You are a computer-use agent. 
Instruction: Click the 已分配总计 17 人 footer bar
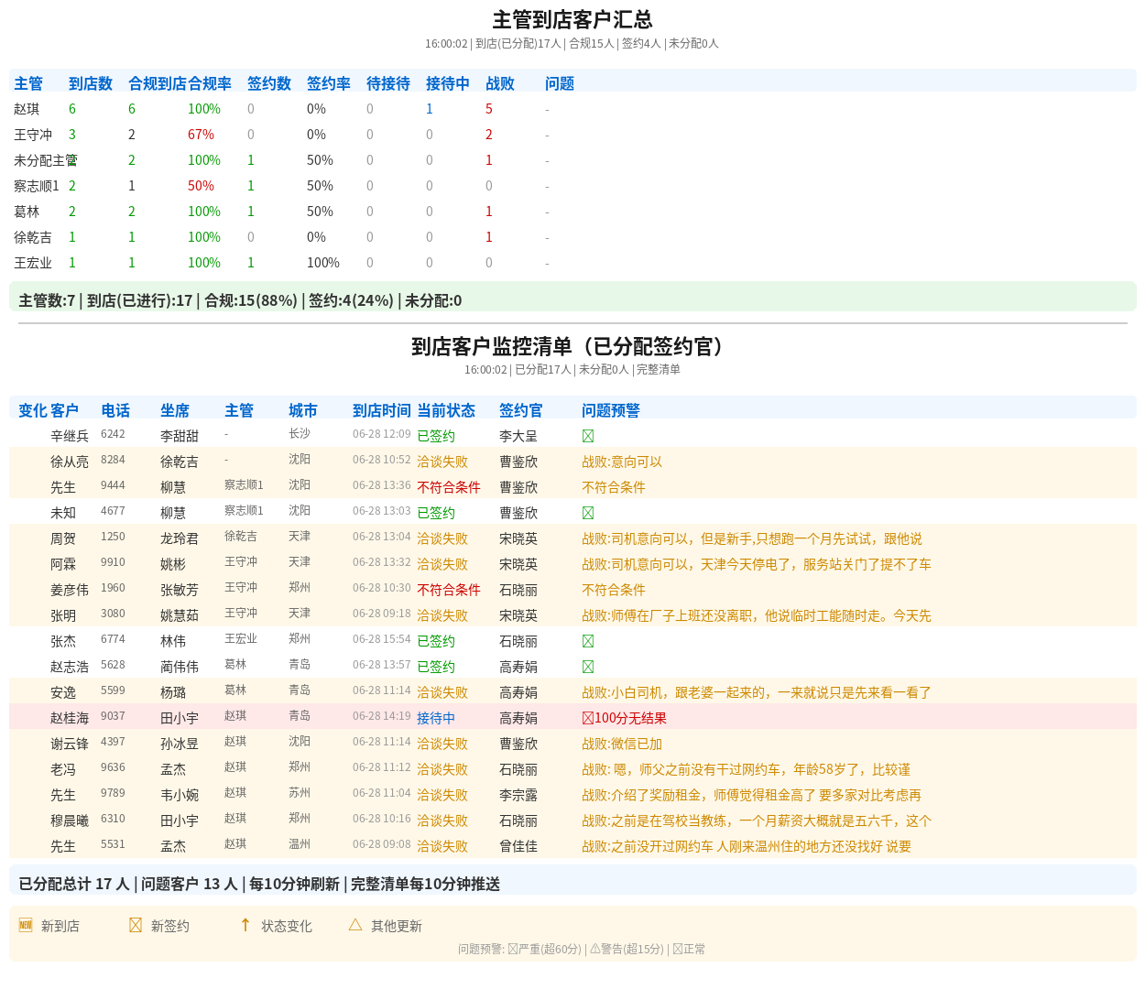coord(572,880)
